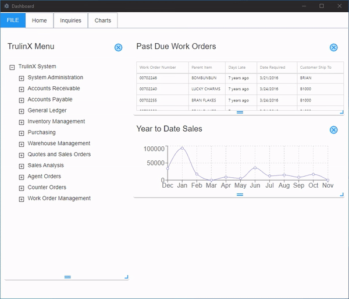Sort by Parent Item column header
Screen dimensions: 349x299
207,68
